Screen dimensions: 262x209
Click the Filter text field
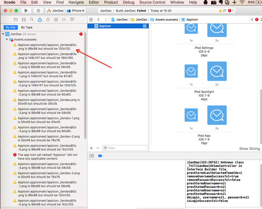click(125, 148)
